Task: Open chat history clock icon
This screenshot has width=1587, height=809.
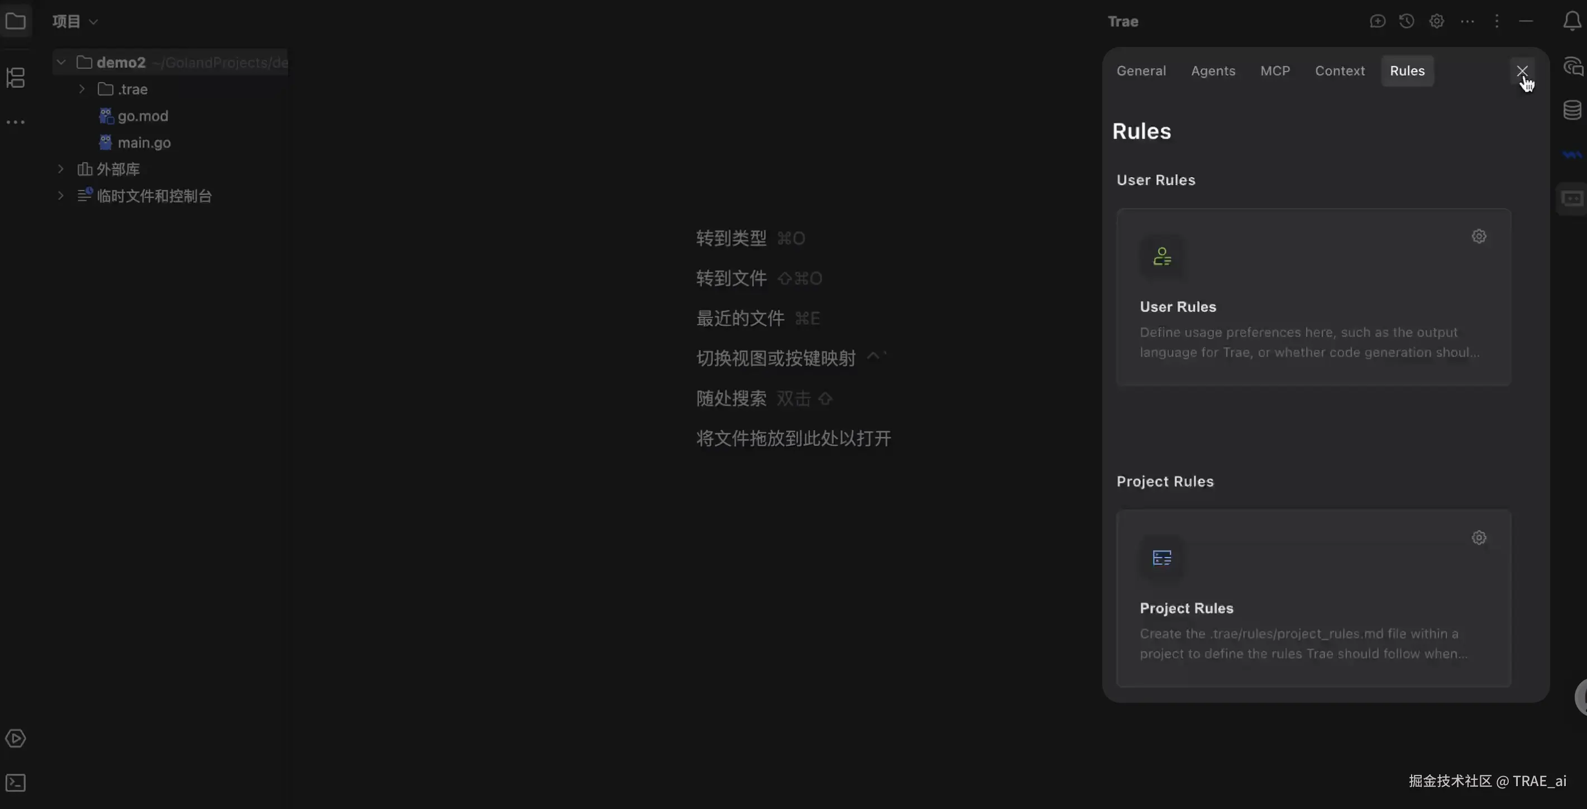Action: pyautogui.click(x=1407, y=22)
